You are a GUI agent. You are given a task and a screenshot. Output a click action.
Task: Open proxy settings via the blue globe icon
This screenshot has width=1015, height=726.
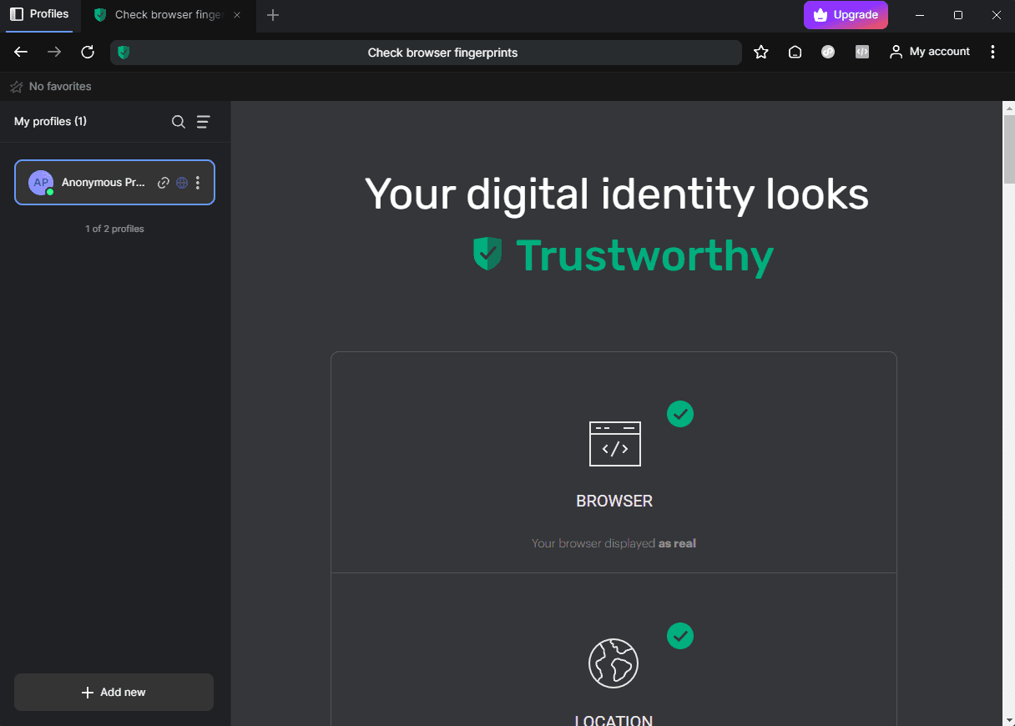pos(181,182)
